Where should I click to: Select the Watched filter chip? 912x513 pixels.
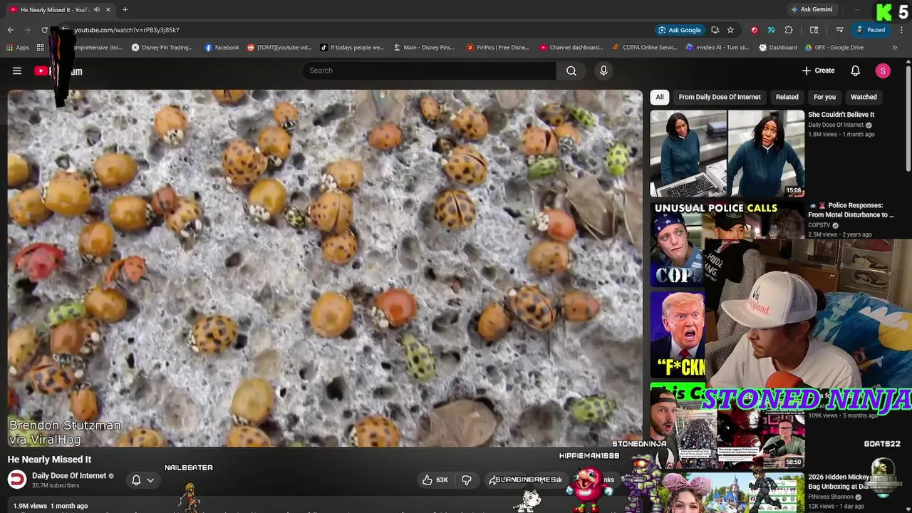pos(864,97)
